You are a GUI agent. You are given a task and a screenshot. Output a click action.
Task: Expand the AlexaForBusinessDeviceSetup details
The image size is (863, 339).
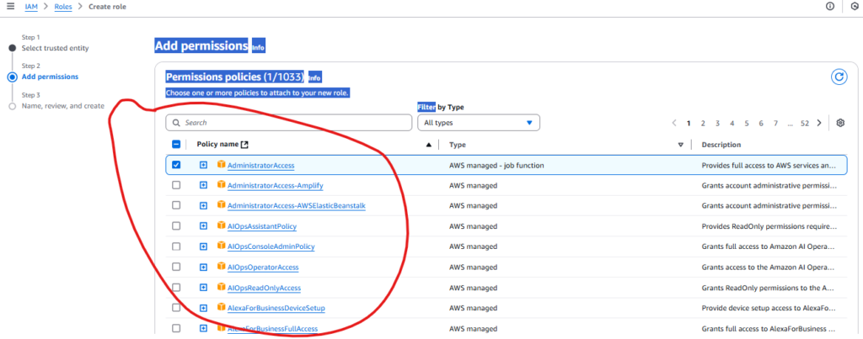tap(203, 308)
